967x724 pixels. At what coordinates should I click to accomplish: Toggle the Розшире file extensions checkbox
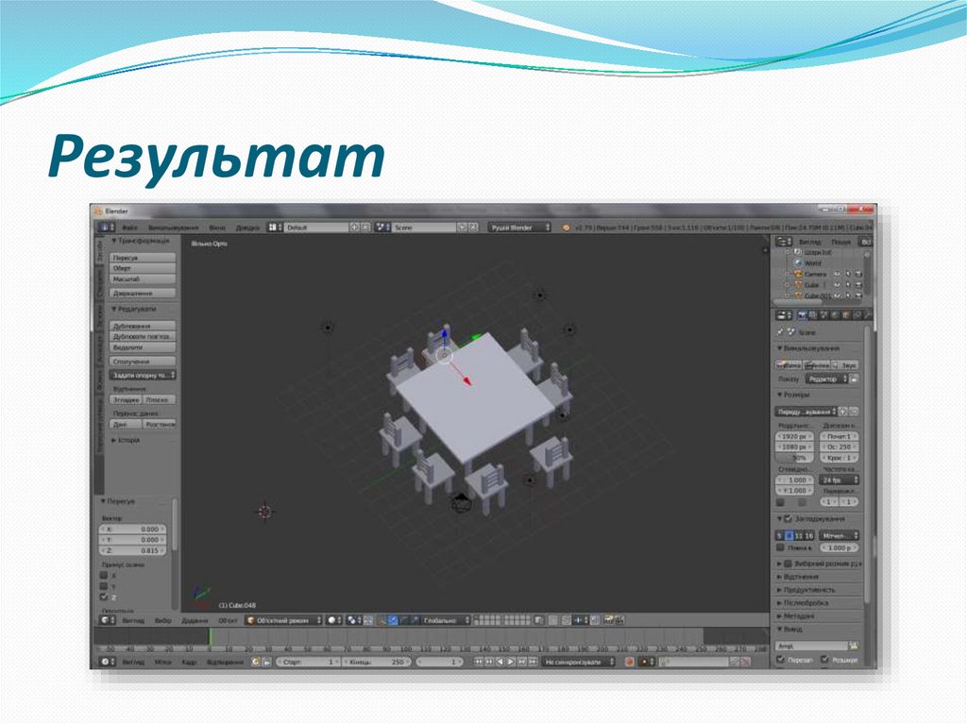pyautogui.click(x=825, y=659)
